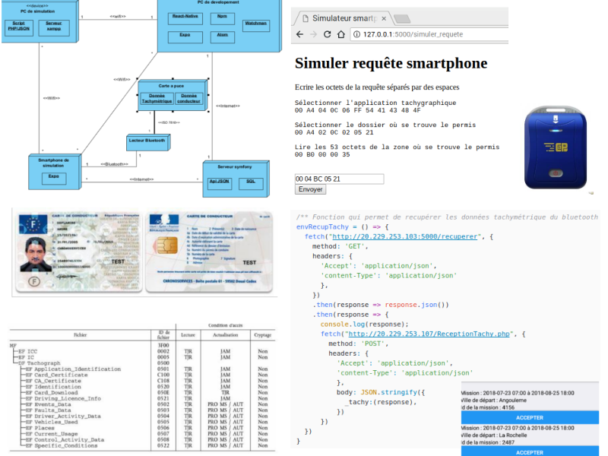Click the address bar with 127.0.0.1:5000 URL
The height and width of the screenshot is (456, 608).
(x=429, y=34)
